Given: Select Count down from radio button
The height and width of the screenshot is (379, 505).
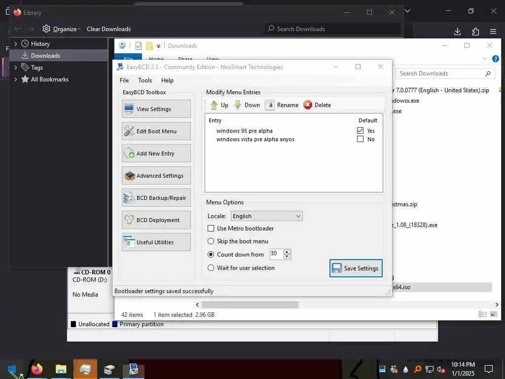Looking at the screenshot, I should 211,254.
